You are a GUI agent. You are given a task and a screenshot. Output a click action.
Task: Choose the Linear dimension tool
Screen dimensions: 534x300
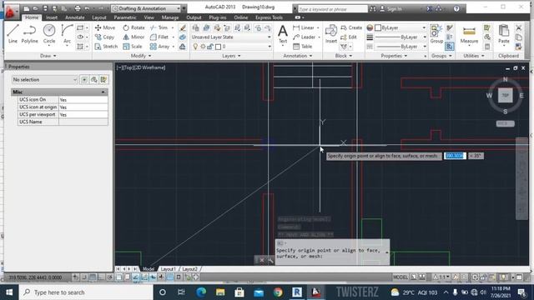304,27
